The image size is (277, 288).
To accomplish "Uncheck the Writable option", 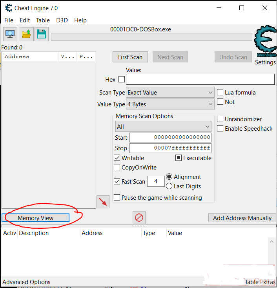I will [117, 158].
